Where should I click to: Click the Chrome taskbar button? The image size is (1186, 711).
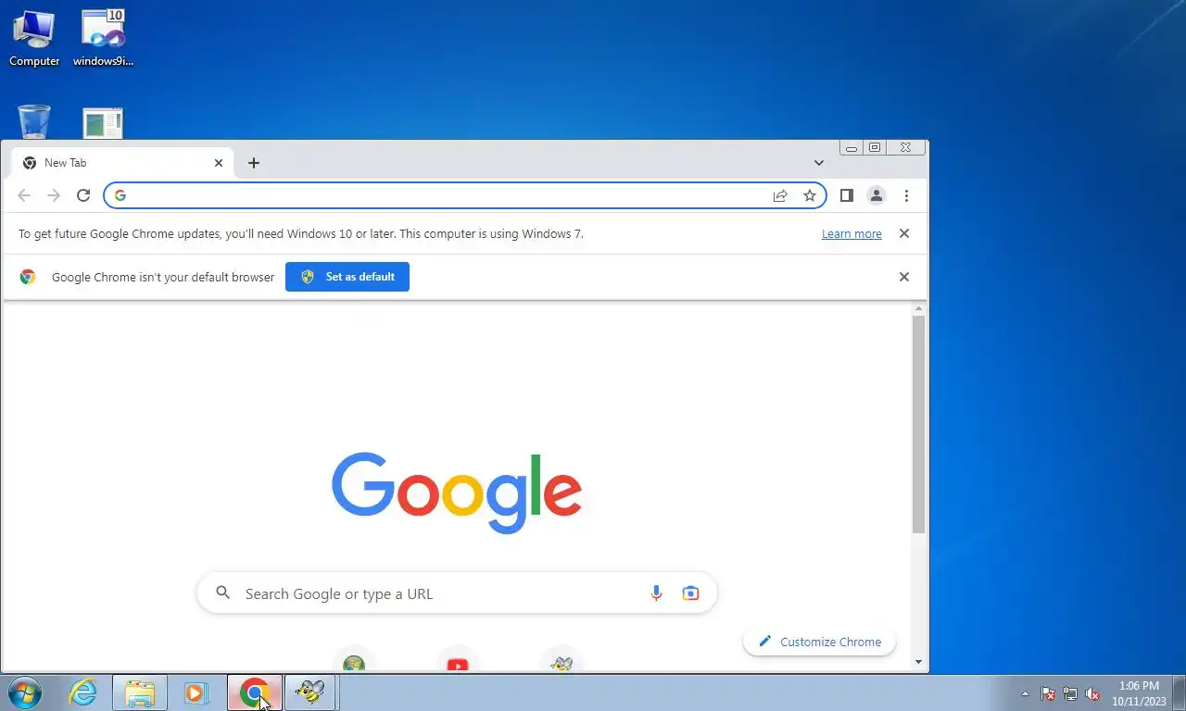[x=254, y=692]
